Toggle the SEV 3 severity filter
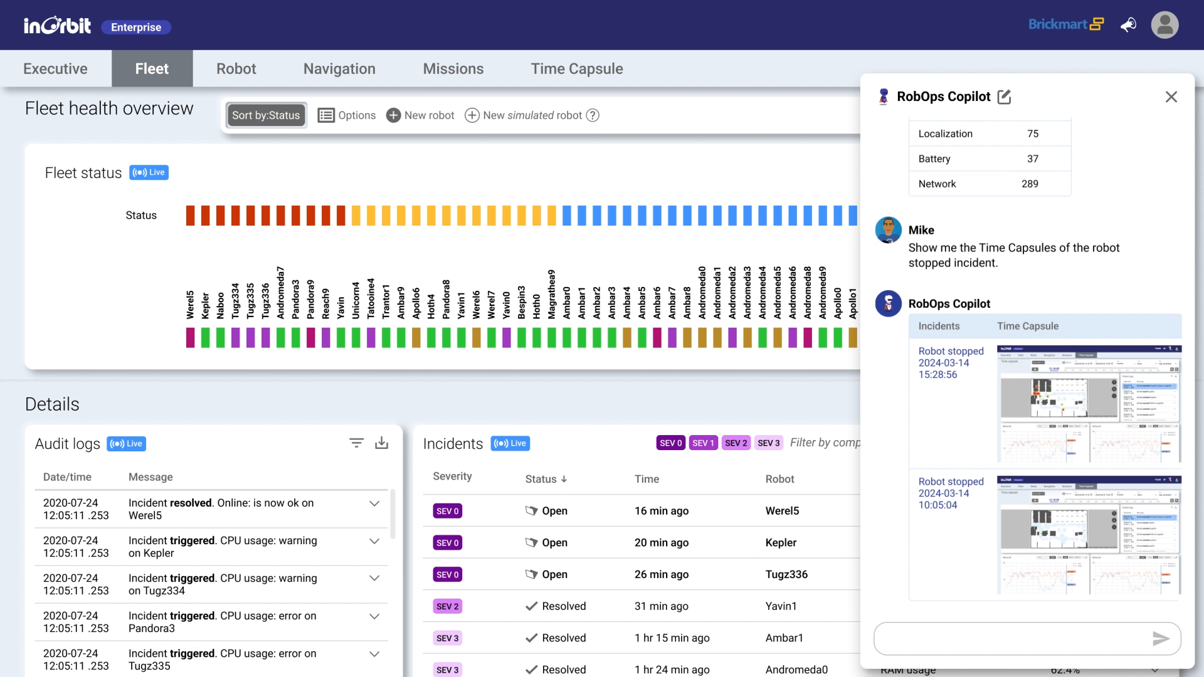This screenshot has width=1204, height=677. click(x=768, y=443)
